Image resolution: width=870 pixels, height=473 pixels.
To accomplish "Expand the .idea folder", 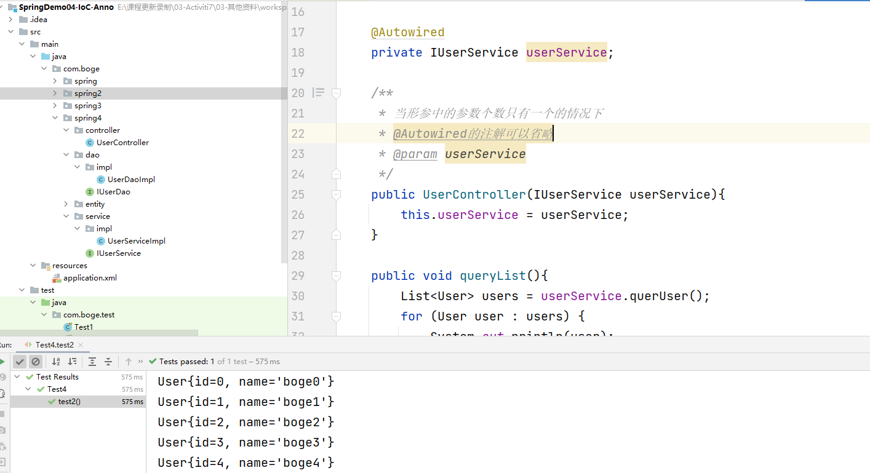I will pyautogui.click(x=10, y=20).
